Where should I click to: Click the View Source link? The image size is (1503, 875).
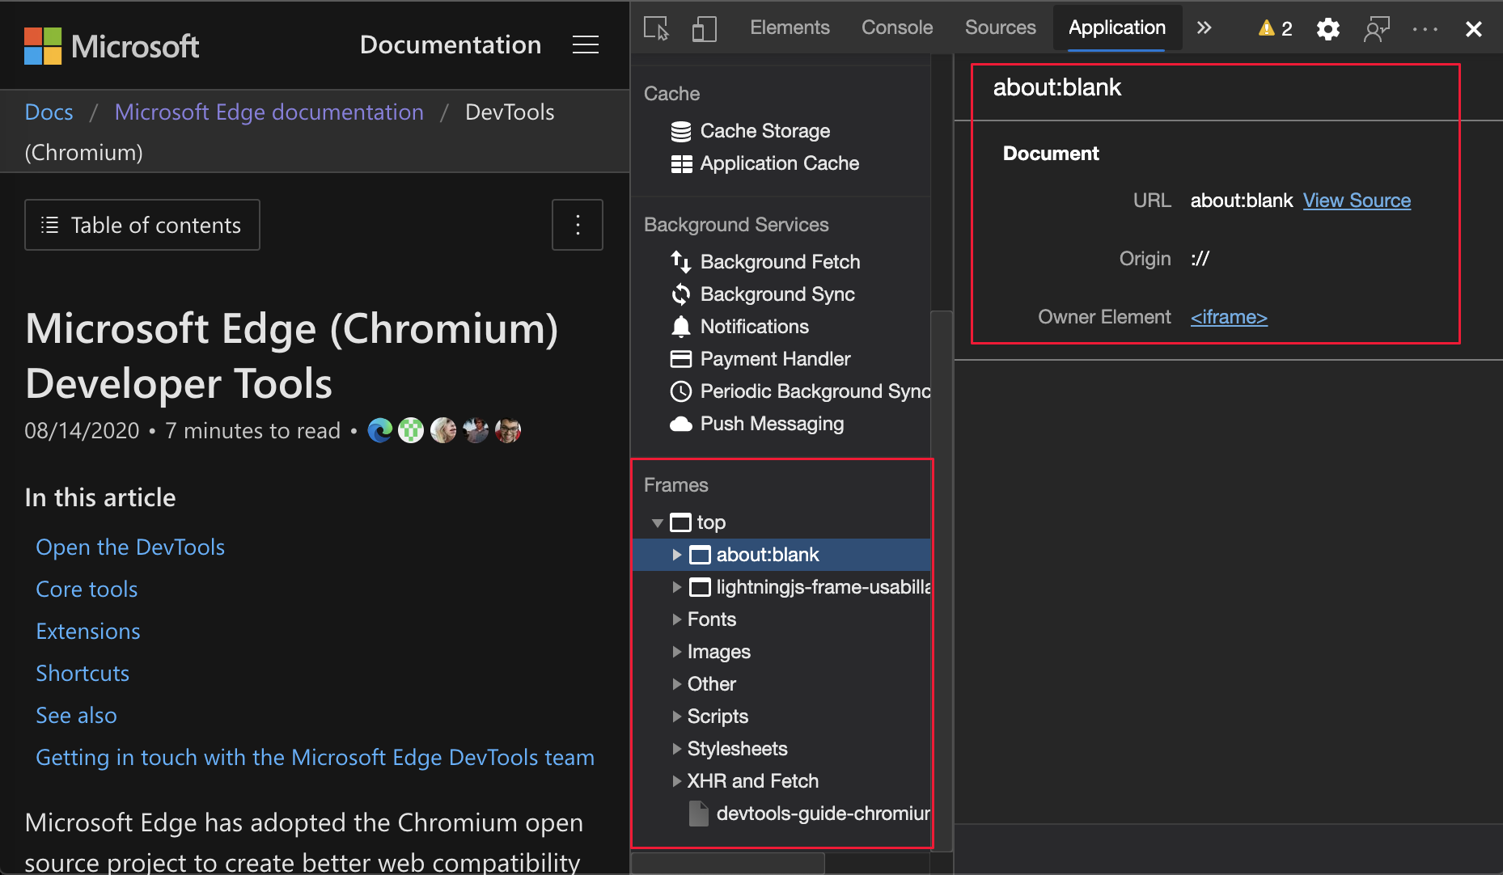(1356, 200)
